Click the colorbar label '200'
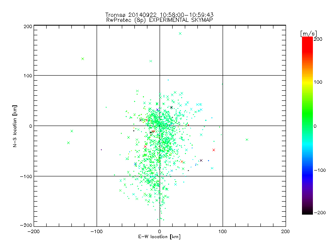The height and width of the screenshot is (252, 336). 318,39
